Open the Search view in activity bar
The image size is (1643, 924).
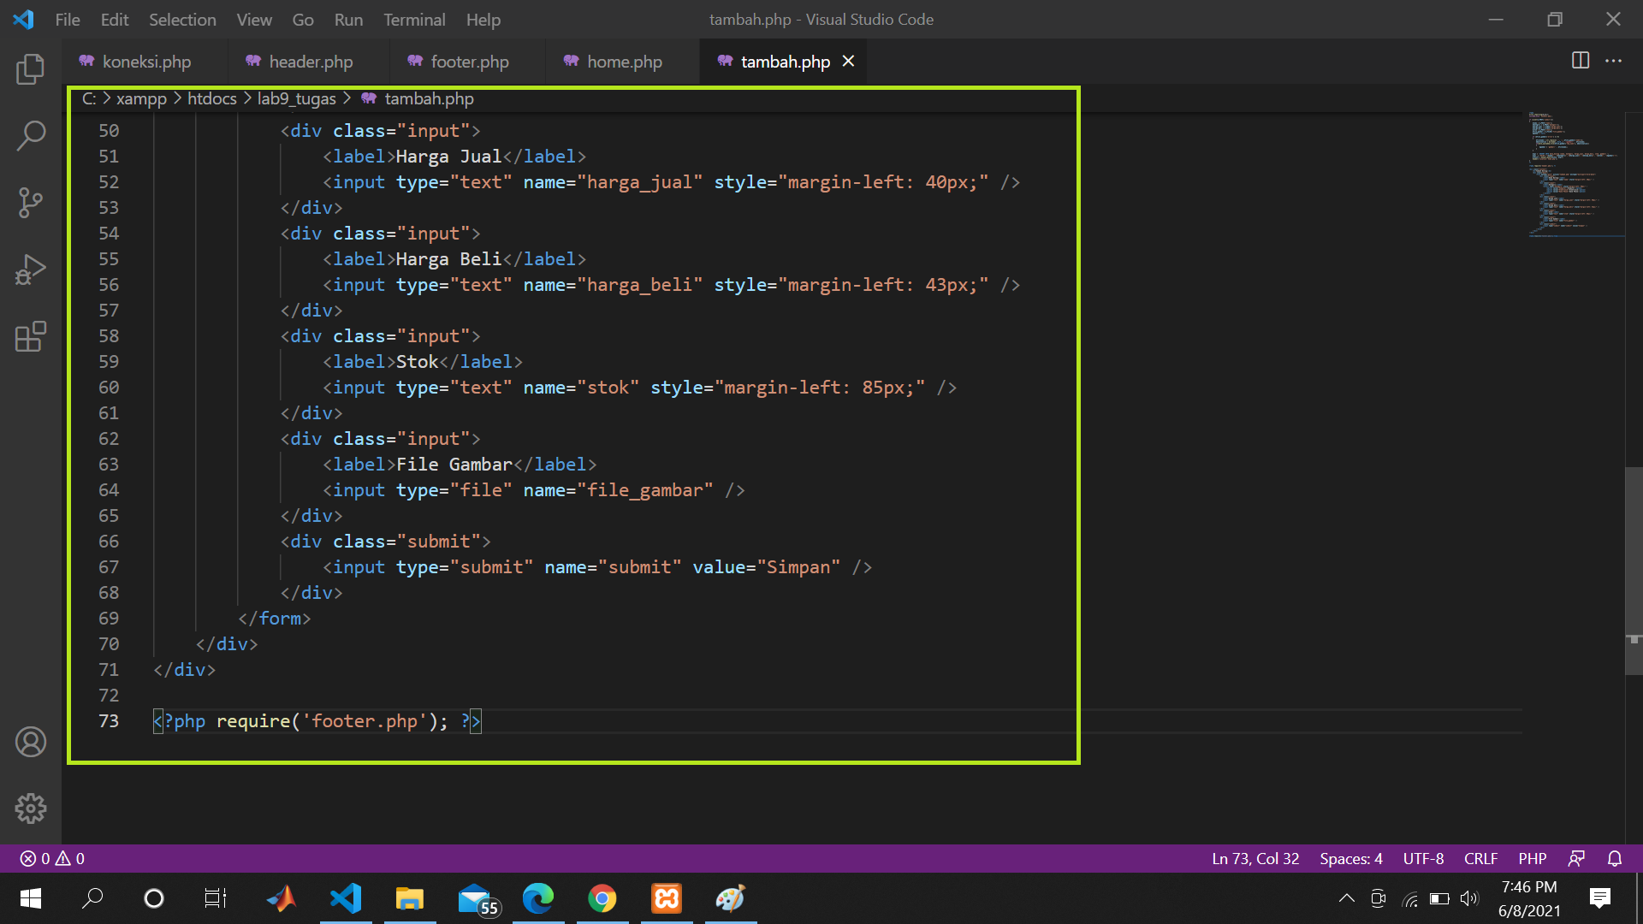31,135
